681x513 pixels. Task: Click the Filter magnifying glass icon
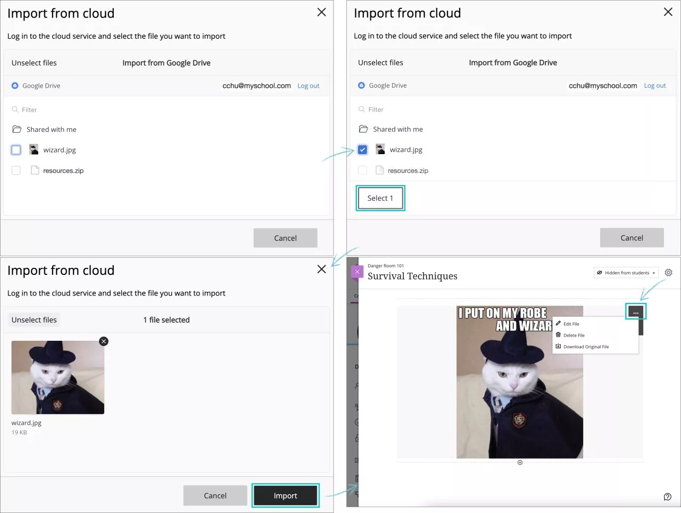click(13, 110)
